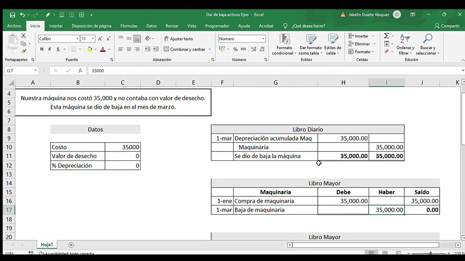Open Buscar y seleccionar magnifier tool
This screenshot has height=261, width=465.
pos(428,44)
